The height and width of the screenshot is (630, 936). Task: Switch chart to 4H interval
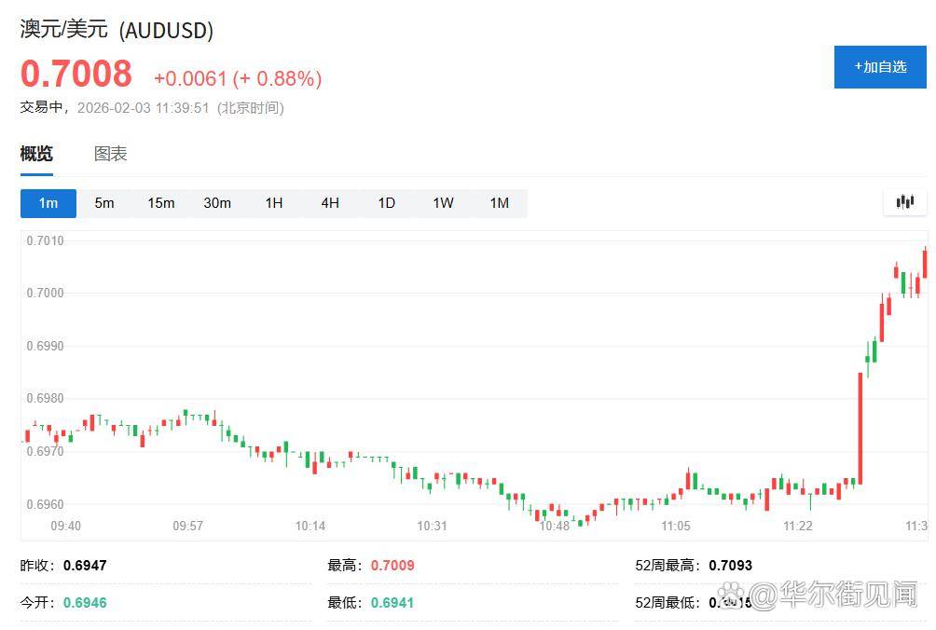click(x=330, y=203)
